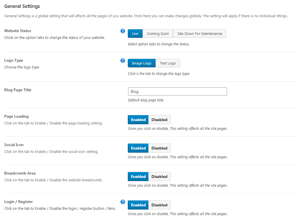Screen dimensions: 300x221
Task: Enable the Login / Register button
Action: click(x=138, y=205)
